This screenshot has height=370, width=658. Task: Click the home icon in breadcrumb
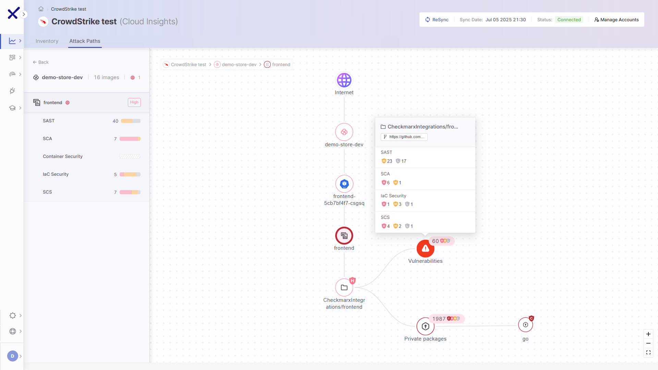click(41, 9)
